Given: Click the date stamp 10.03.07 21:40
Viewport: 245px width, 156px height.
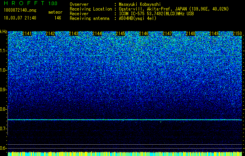Looking at the screenshot, I should (x=20, y=18).
